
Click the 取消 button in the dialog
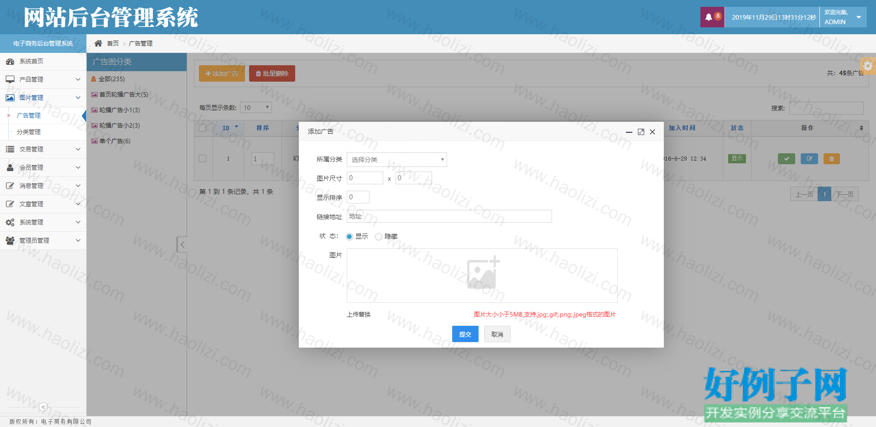point(497,334)
